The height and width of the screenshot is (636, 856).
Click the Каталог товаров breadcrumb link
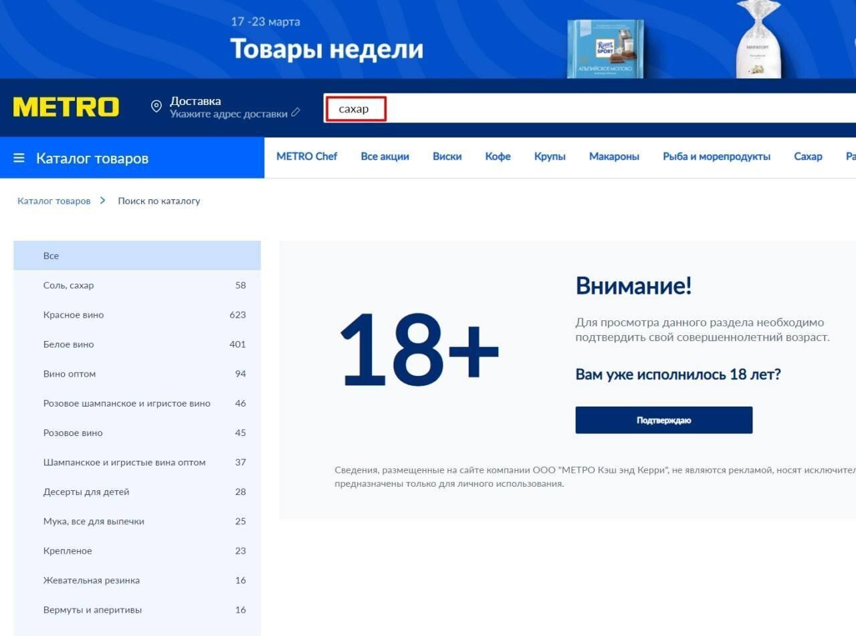pos(54,201)
